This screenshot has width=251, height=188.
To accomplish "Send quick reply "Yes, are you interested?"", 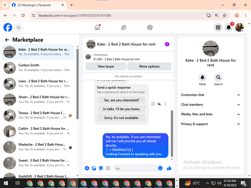I will (x=121, y=100).
